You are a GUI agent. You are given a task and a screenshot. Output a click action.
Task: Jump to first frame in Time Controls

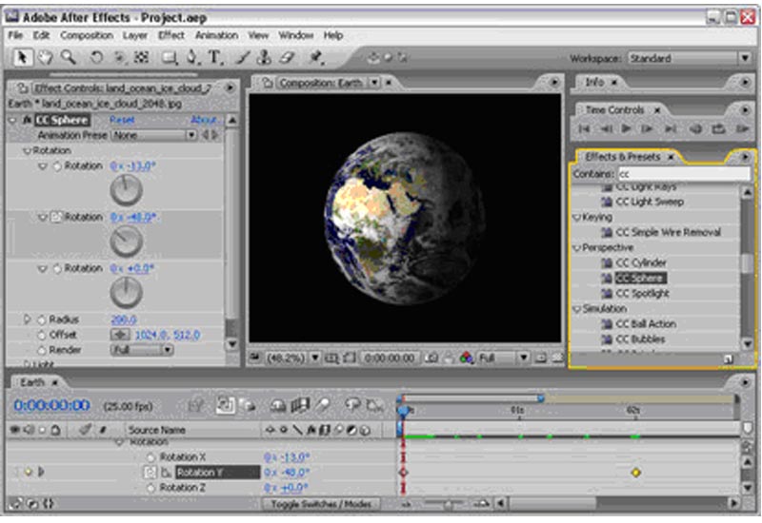[585, 128]
